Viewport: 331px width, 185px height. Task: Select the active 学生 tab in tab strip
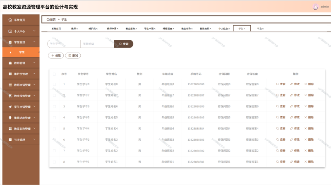(242, 29)
